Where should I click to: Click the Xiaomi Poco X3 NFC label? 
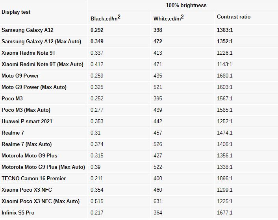27,190
